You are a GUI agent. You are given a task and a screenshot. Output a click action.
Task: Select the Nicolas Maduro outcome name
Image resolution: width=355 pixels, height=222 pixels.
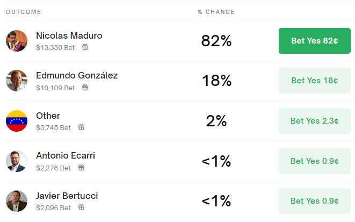click(69, 35)
